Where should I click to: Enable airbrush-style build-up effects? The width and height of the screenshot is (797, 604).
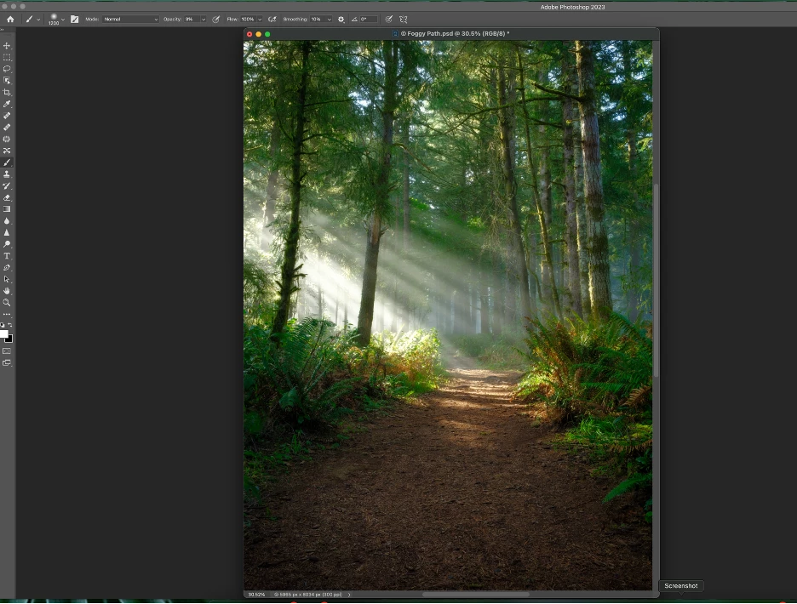[x=272, y=20]
